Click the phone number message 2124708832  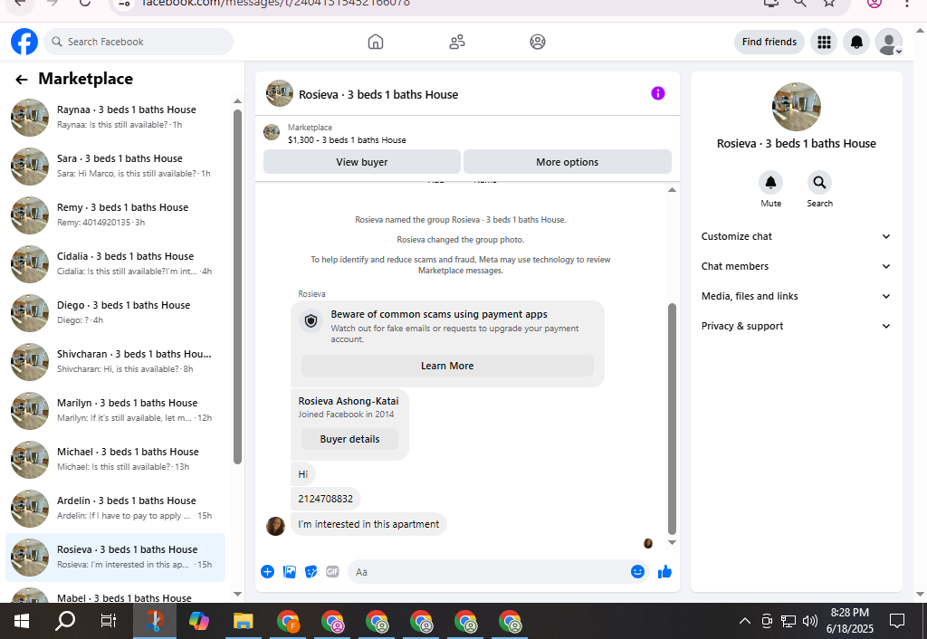pos(325,499)
